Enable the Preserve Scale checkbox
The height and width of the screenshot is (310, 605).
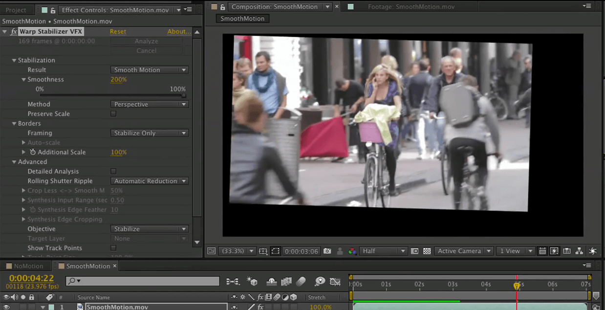113,114
